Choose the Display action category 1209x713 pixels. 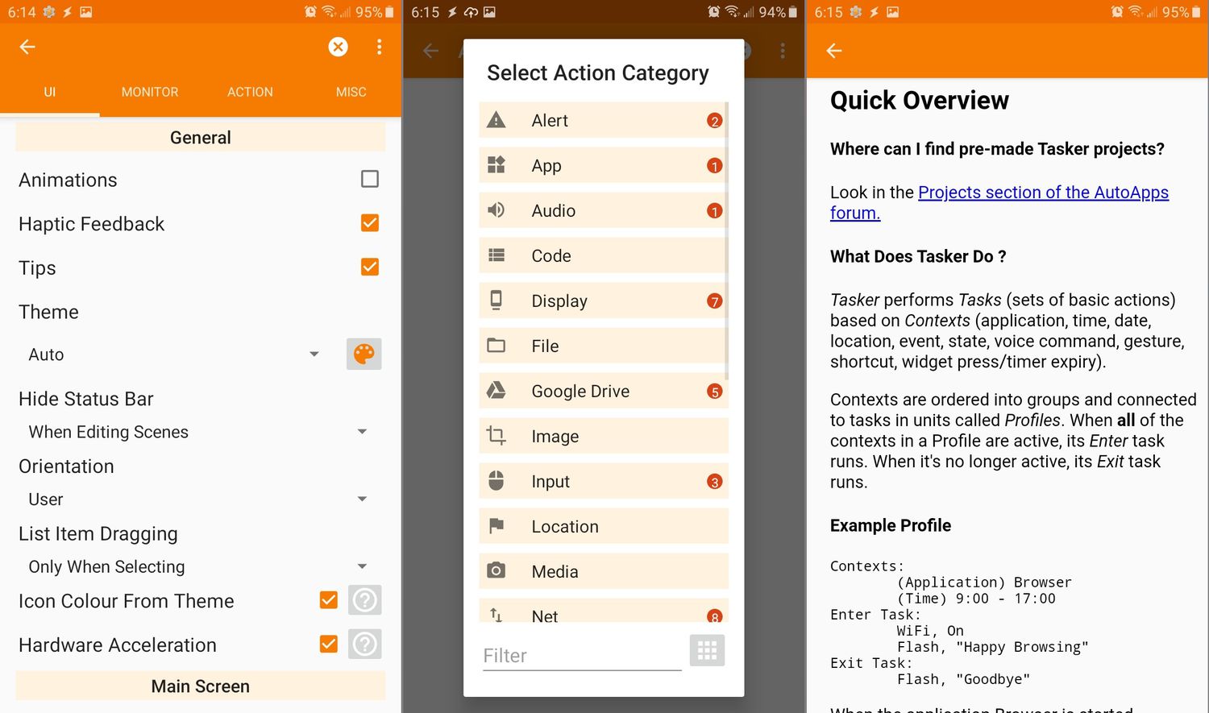coord(604,301)
